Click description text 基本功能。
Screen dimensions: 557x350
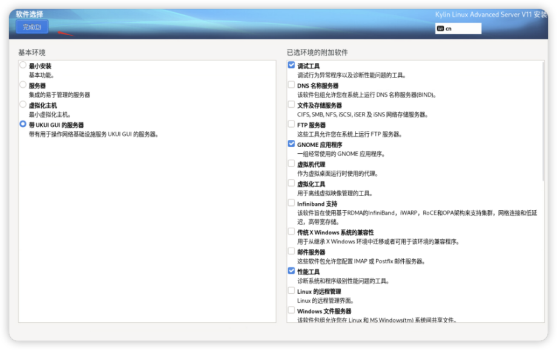pyautogui.click(x=42, y=75)
